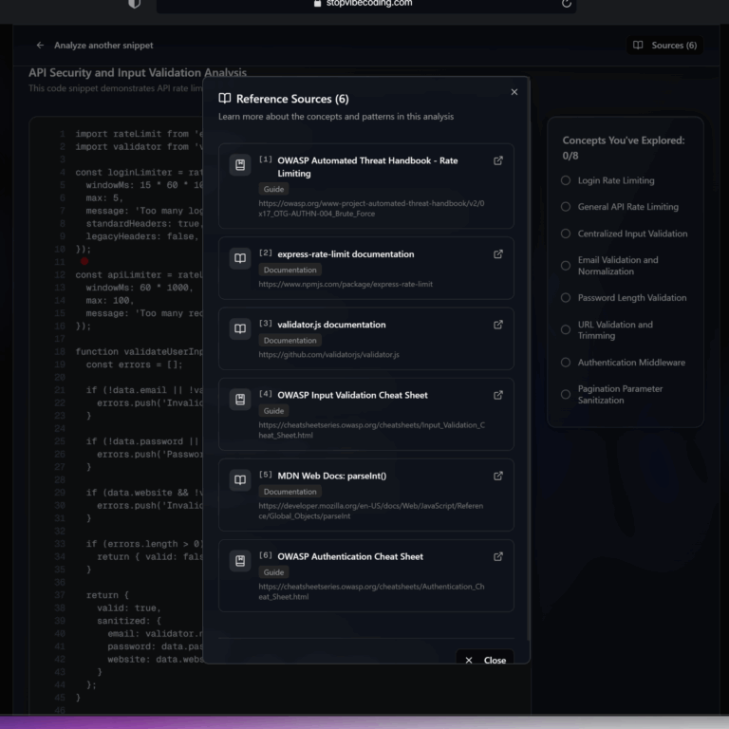Click the book icon beside source [2]
The image size is (729, 729).
point(240,258)
